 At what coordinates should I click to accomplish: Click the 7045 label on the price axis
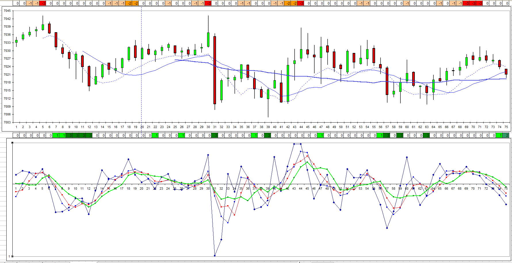tap(7, 11)
